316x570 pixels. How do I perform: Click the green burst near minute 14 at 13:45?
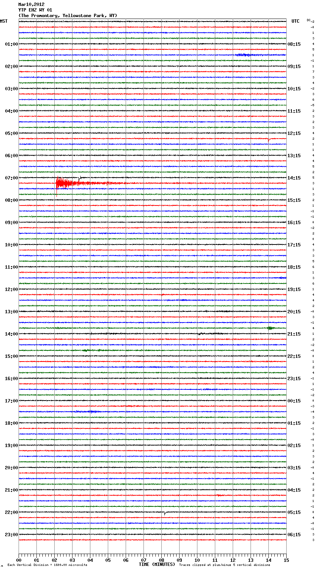[x=271, y=328]
